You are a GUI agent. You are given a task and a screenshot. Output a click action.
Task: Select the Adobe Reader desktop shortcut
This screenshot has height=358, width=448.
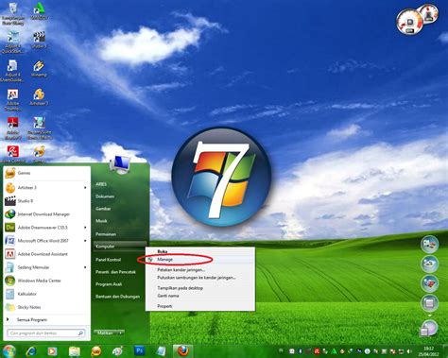pos(12,128)
